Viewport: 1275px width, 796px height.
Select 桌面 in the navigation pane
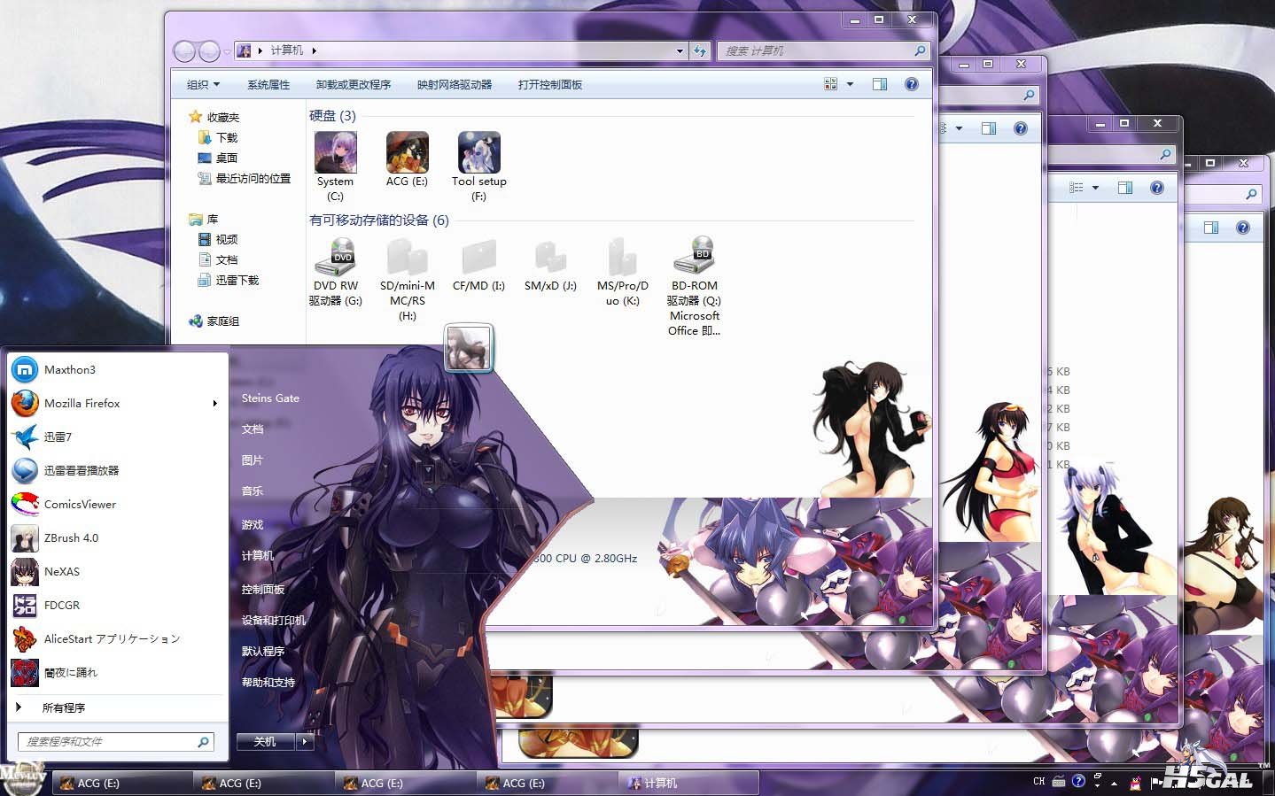pyautogui.click(x=218, y=158)
